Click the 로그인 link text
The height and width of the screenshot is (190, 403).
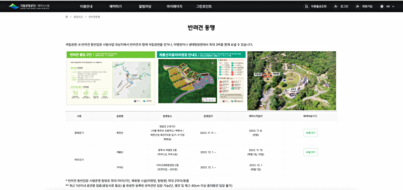[x=345, y=7]
